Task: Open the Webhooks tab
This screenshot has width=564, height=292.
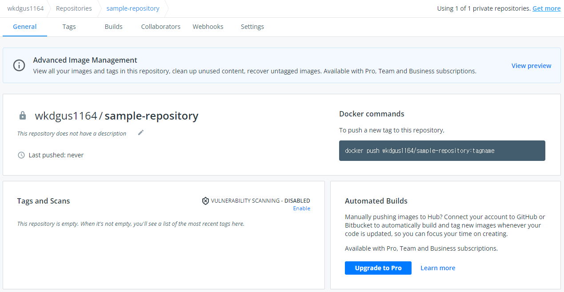Action: click(x=208, y=27)
